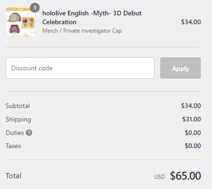Click the Taxes label
Image resolution: width=212 pixels, height=189 pixels.
point(13,146)
